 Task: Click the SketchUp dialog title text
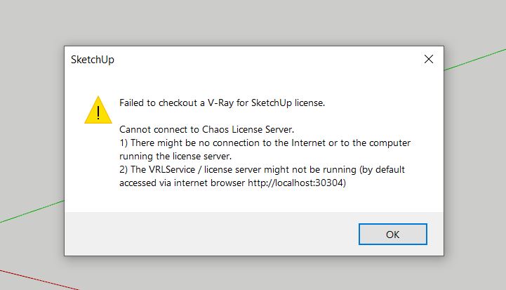pos(93,60)
